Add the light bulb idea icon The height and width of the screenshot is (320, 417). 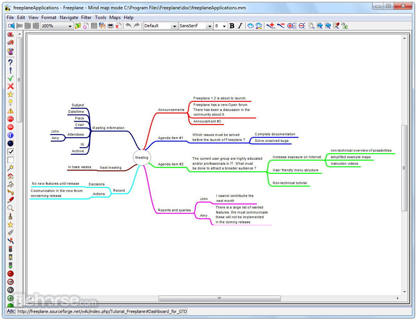pyautogui.click(x=11, y=103)
